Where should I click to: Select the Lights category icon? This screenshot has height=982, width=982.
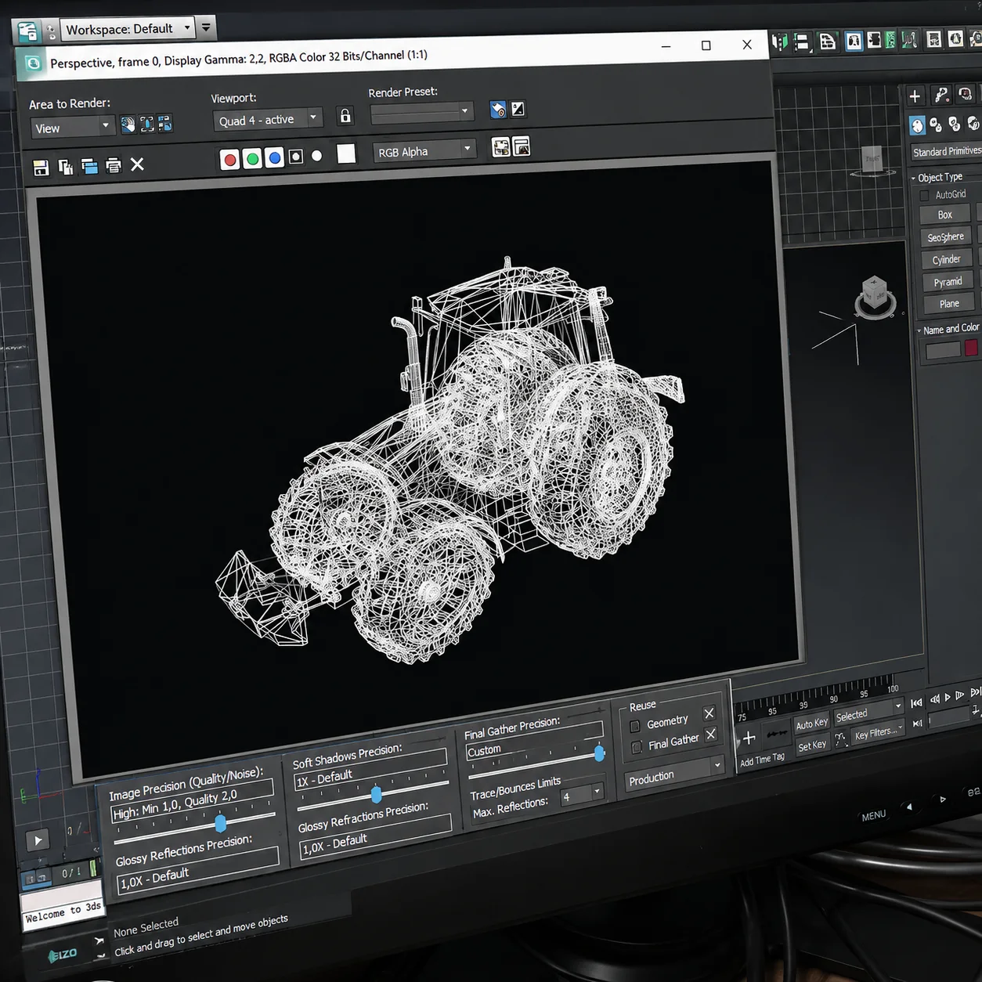(x=955, y=124)
